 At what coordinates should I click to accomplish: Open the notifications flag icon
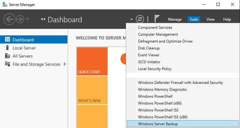point(157,19)
